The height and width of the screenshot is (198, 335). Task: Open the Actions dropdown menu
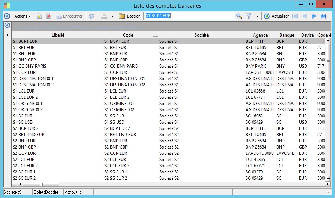pos(22,16)
